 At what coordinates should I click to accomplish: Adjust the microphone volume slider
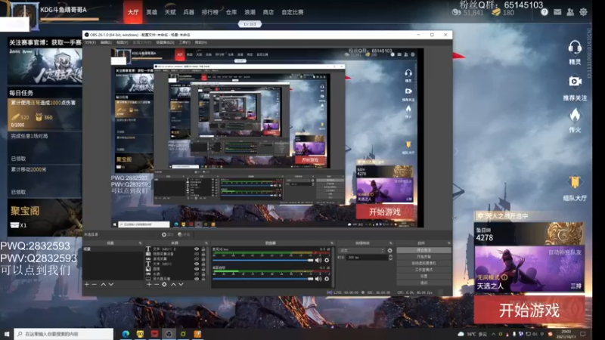coord(263,260)
